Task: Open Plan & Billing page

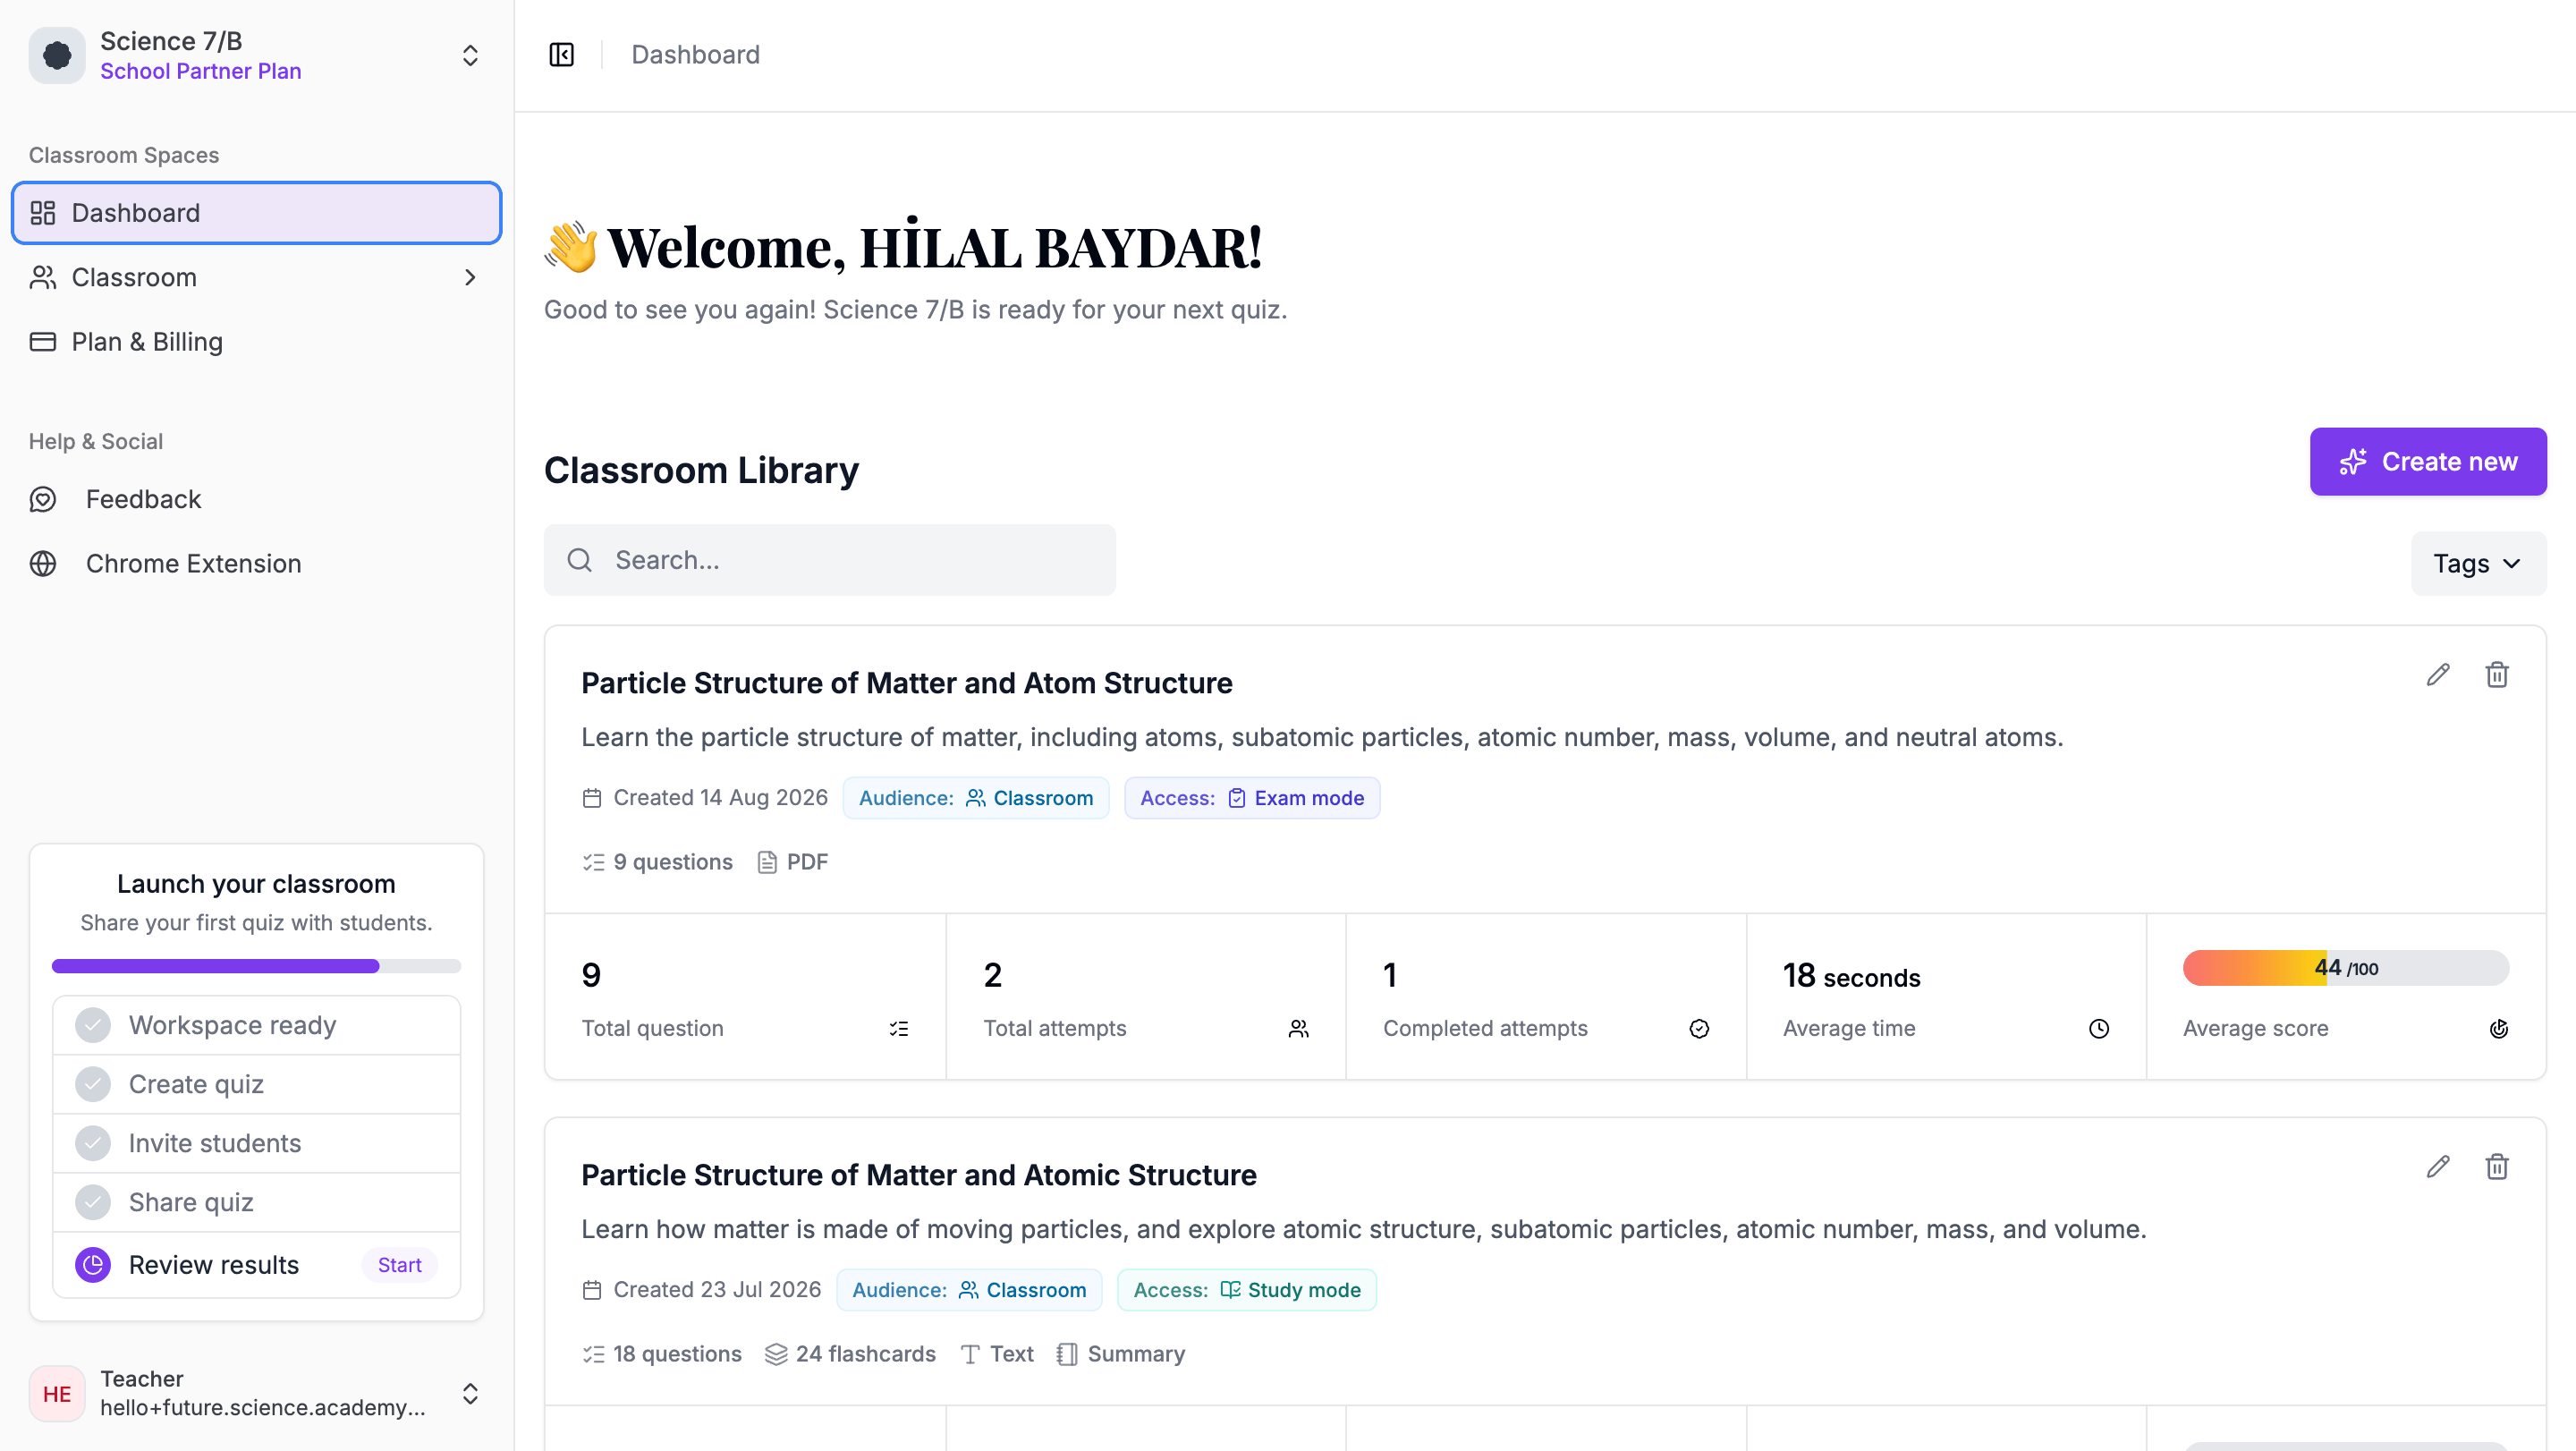Action: click(256, 342)
